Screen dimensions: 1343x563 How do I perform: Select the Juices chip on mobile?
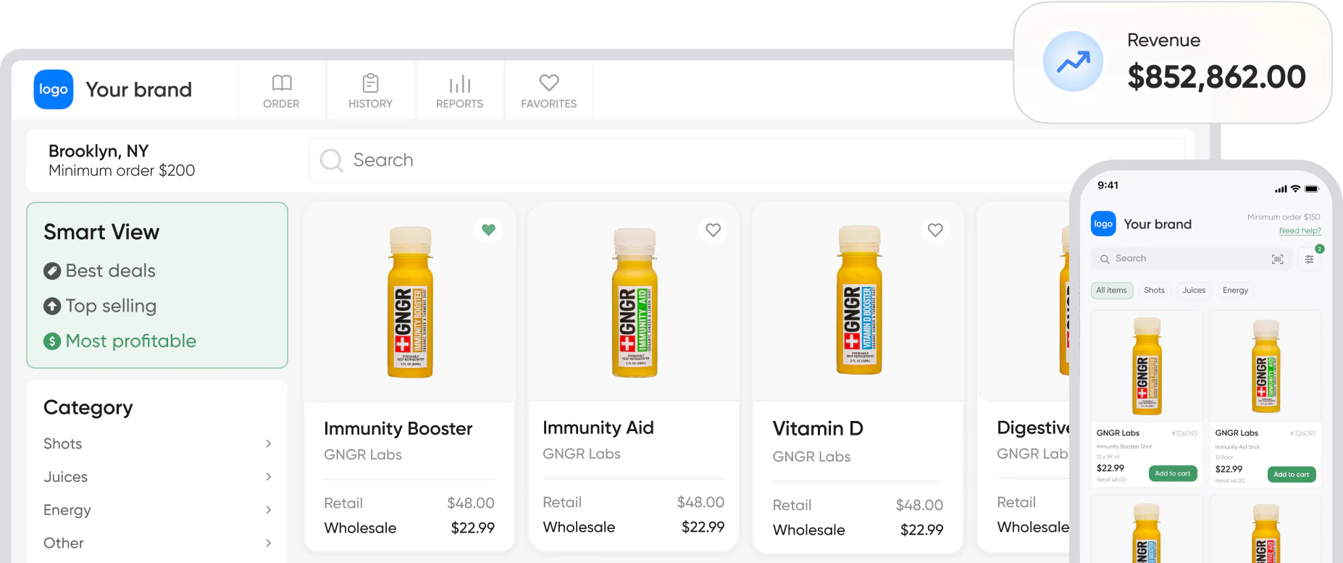click(1194, 291)
